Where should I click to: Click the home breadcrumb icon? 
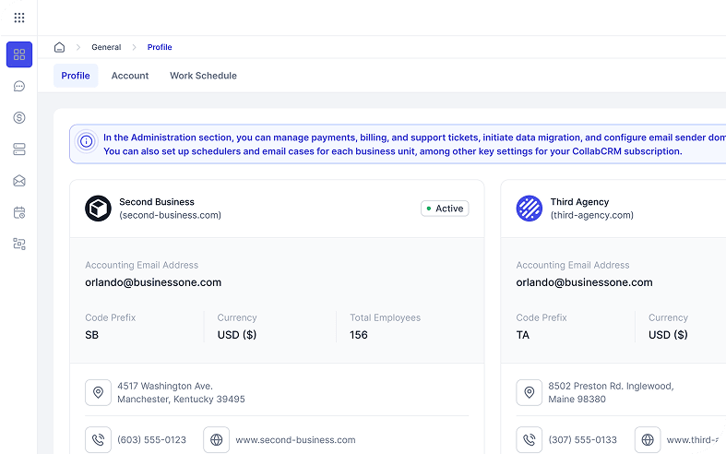tap(60, 47)
